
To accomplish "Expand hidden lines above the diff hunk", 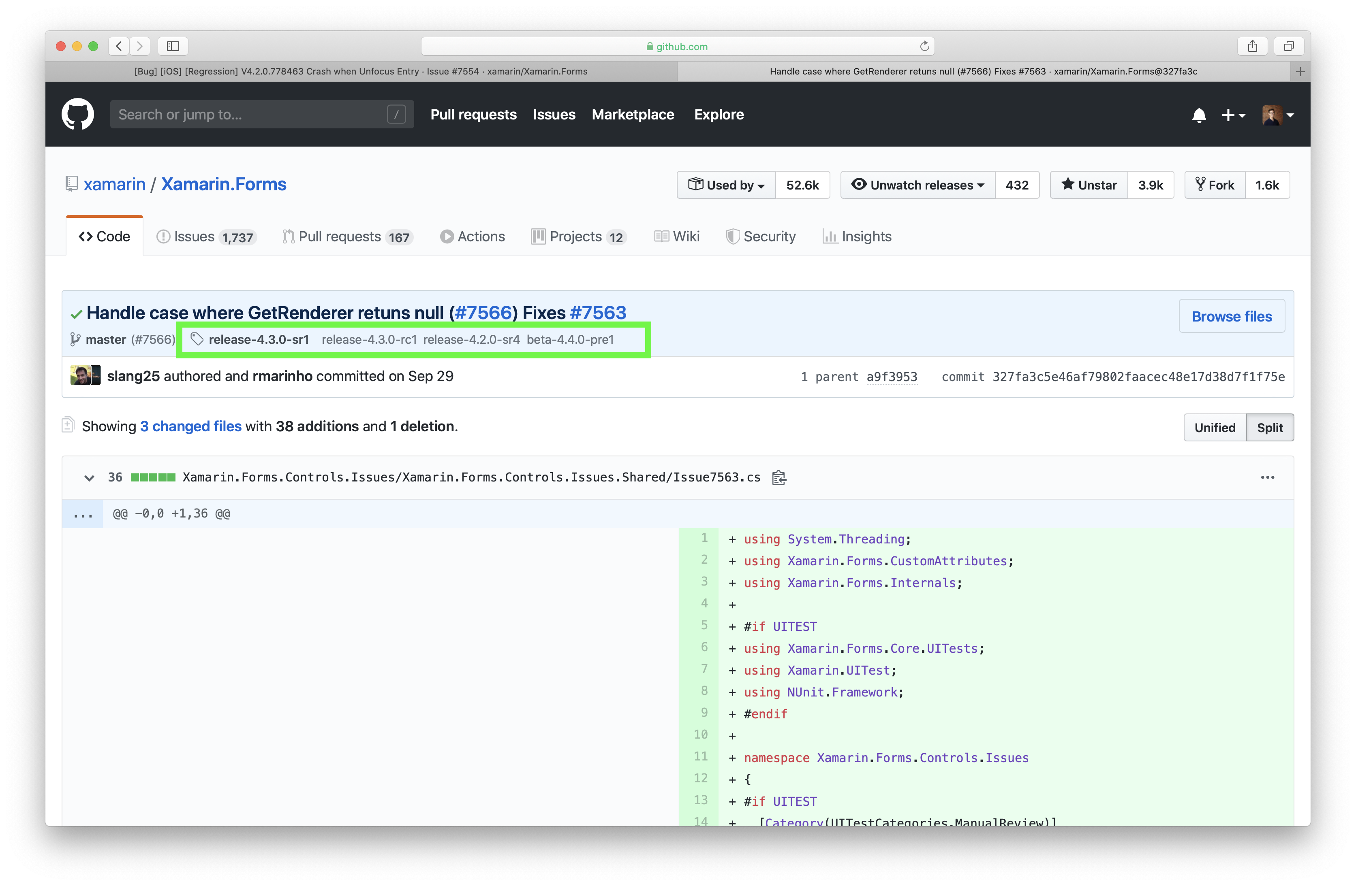I will click(83, 514).
